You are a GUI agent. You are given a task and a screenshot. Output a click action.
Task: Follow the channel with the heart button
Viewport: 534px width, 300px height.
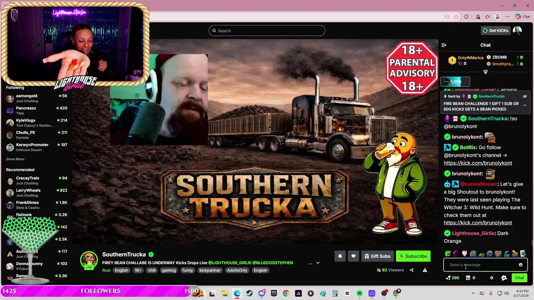353,256
